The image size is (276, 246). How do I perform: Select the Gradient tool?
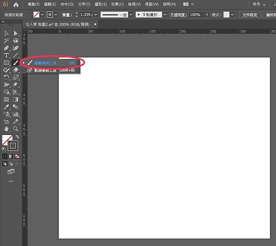(16, 100)
